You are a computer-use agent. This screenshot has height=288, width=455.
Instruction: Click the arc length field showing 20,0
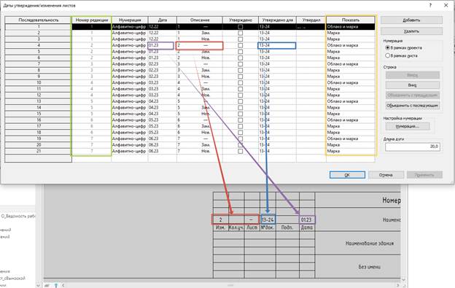click(413, 147)
